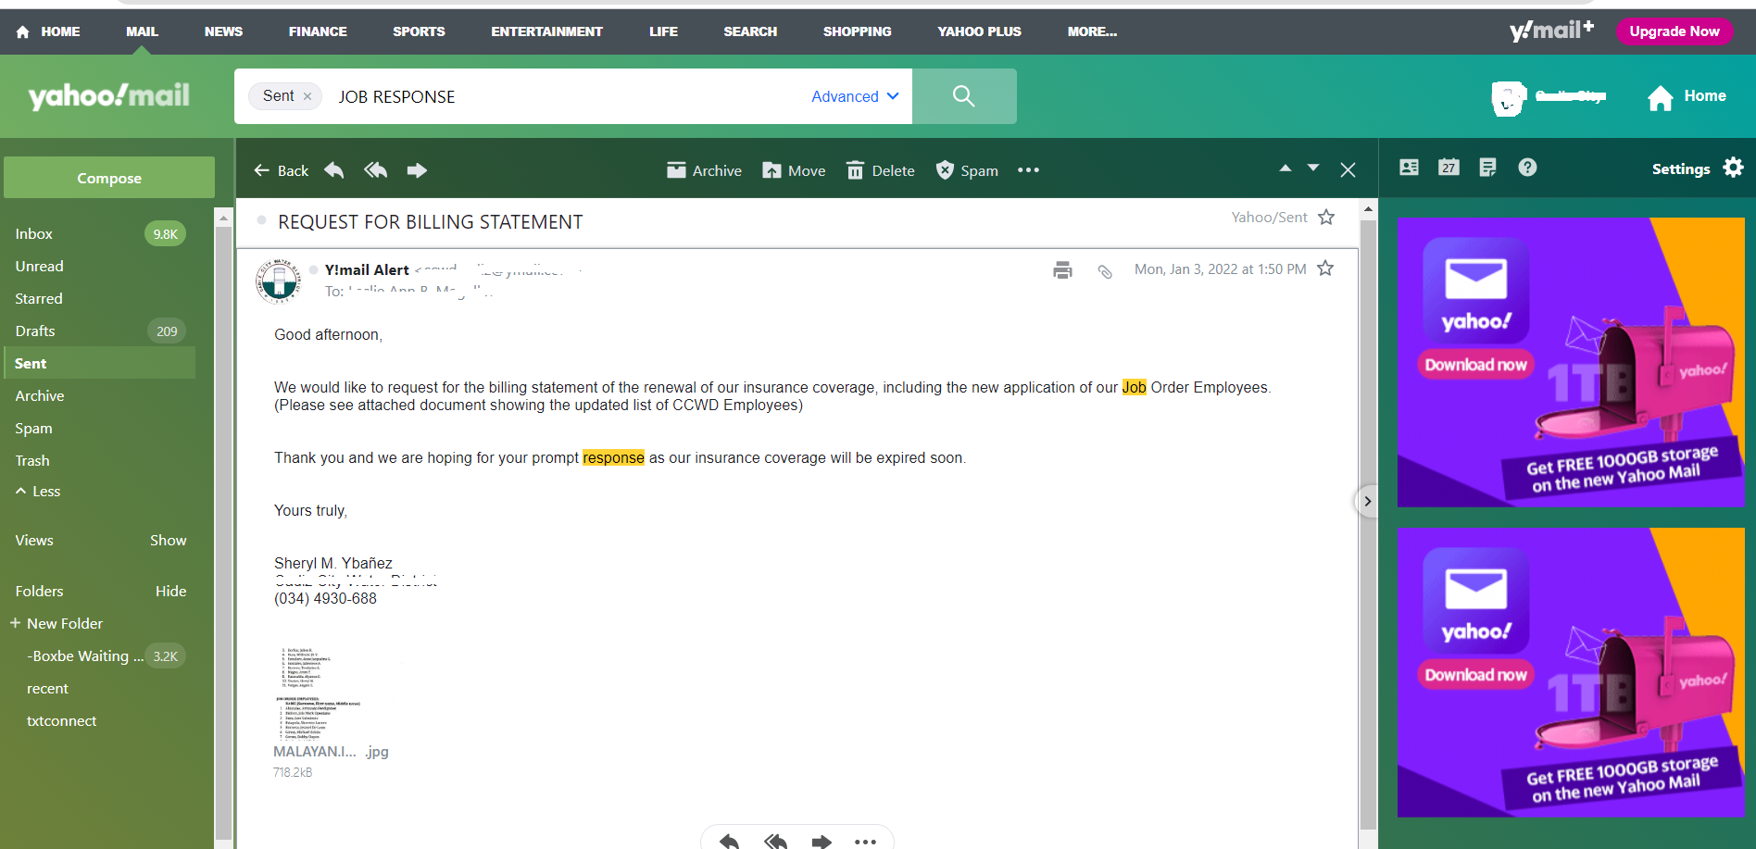1756x849 pixels.
Task: Star the message dated Jan 3, 2022
Action: (1325, 268)
